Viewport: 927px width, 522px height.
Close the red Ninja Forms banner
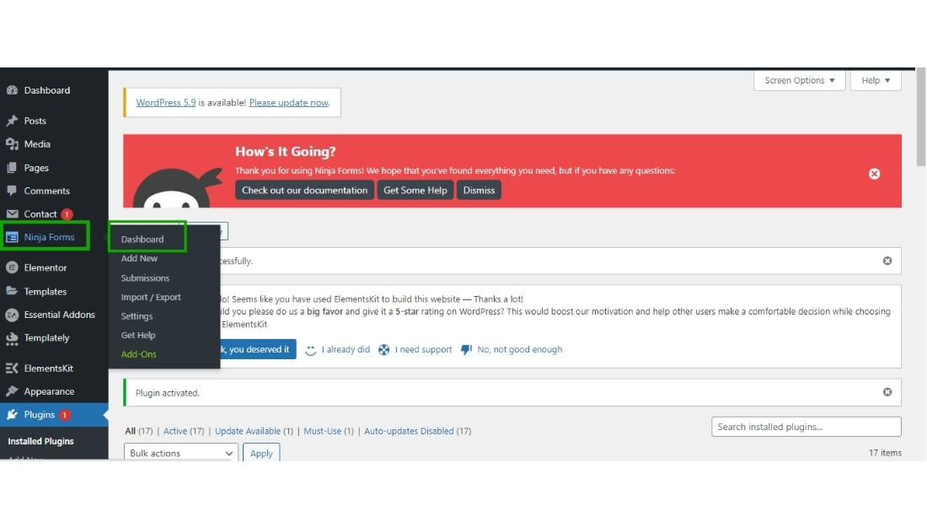click(x=875, y=174)
